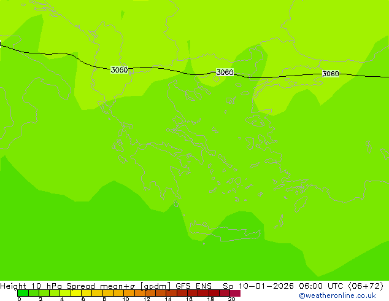389x301 pixels.
Task: Click the date 'Sa 10-01-2026'
Action: [258, 286]
